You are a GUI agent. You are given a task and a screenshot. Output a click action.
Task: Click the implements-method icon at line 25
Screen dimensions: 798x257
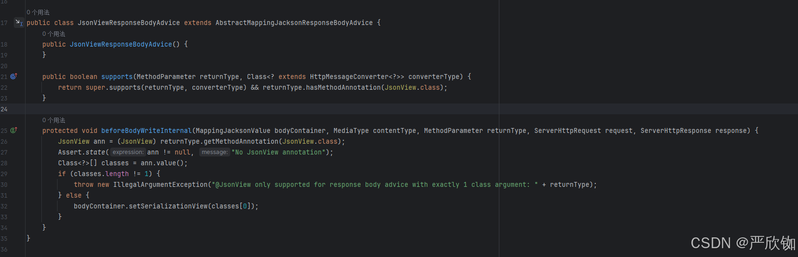pyautogui.click(x=14, y=130)
